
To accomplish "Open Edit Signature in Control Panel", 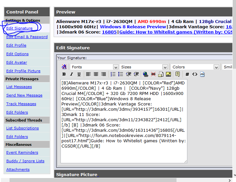I will tap(19, 28).
